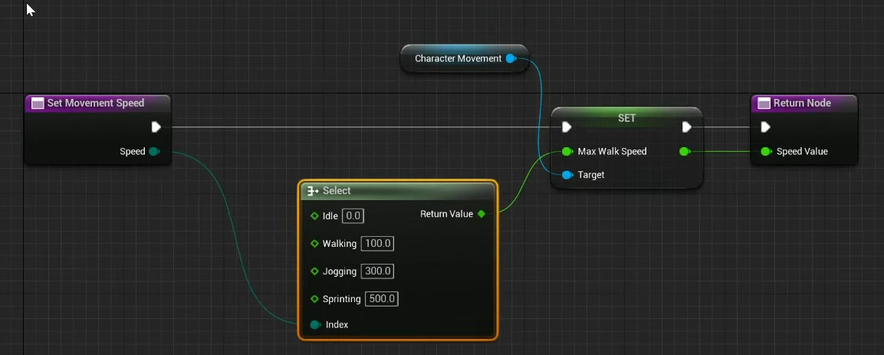Select the Return Node title bar
The image size is (884, 355).
pyautogui.click(x=802, y=104)
